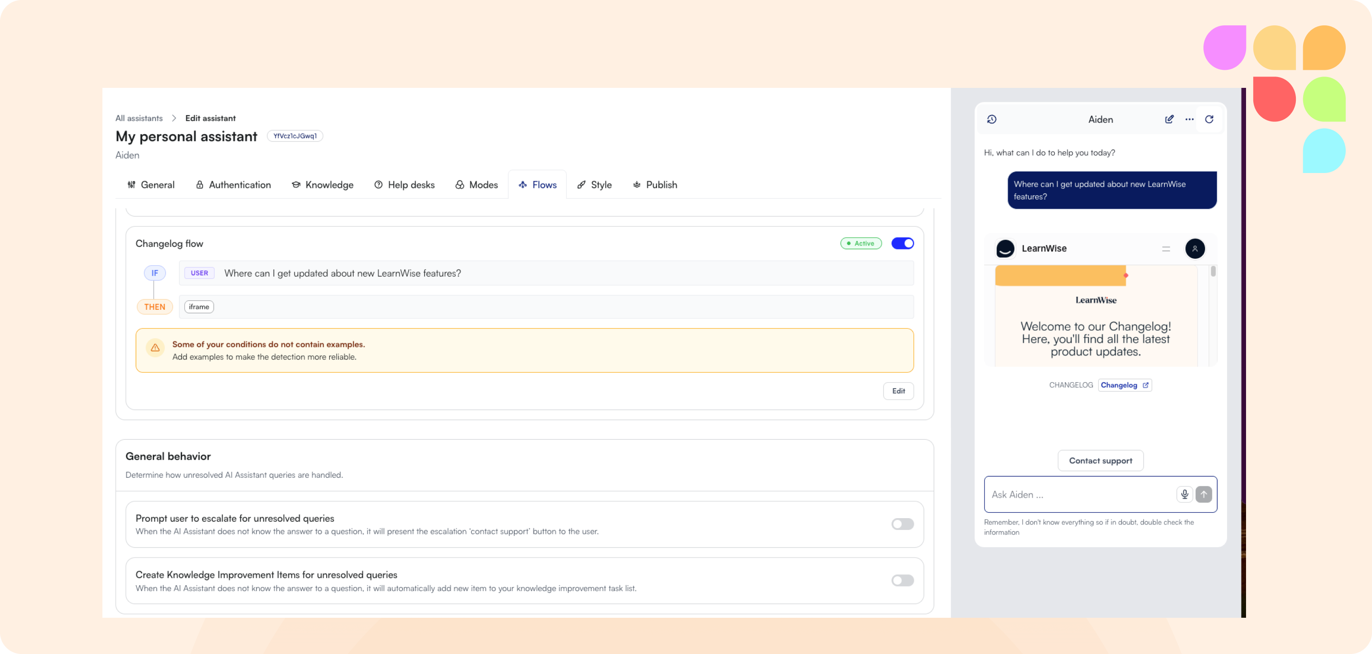Image resolution: width=1372 pixels, height=654 pixels.
Task: Click the iframe preview scrollbar
Action: 1213,272
